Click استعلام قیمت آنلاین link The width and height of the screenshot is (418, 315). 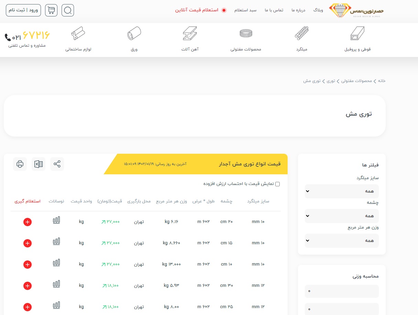pyautogui.click(x=197, y=10)
